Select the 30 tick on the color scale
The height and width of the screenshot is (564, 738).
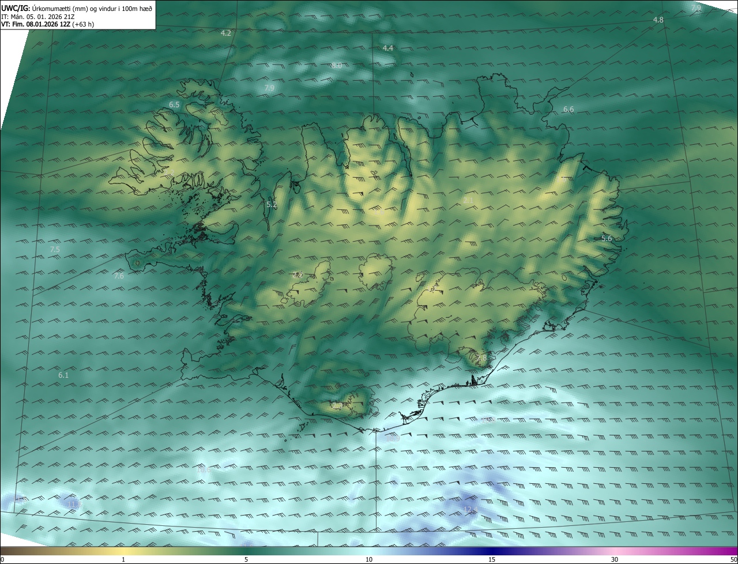click(615, 559)
